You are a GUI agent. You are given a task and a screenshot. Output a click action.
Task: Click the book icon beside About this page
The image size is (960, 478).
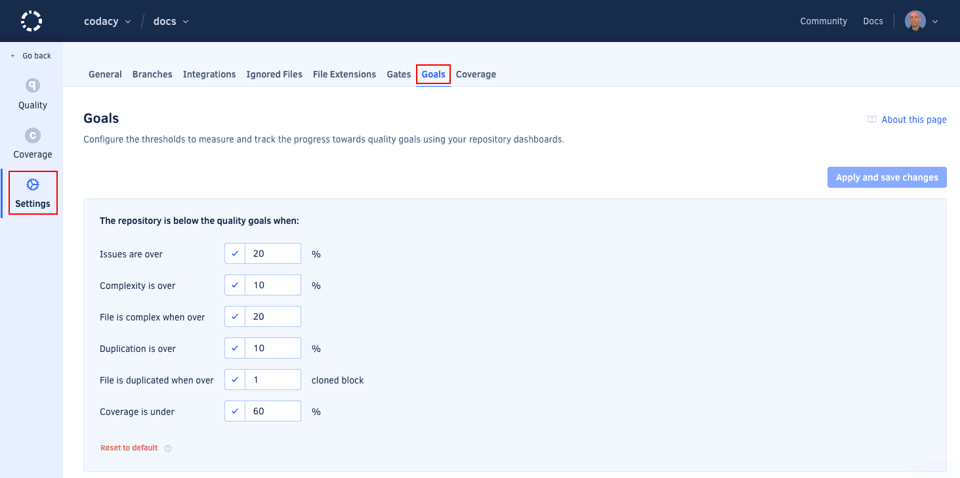(x=872, y=119)
